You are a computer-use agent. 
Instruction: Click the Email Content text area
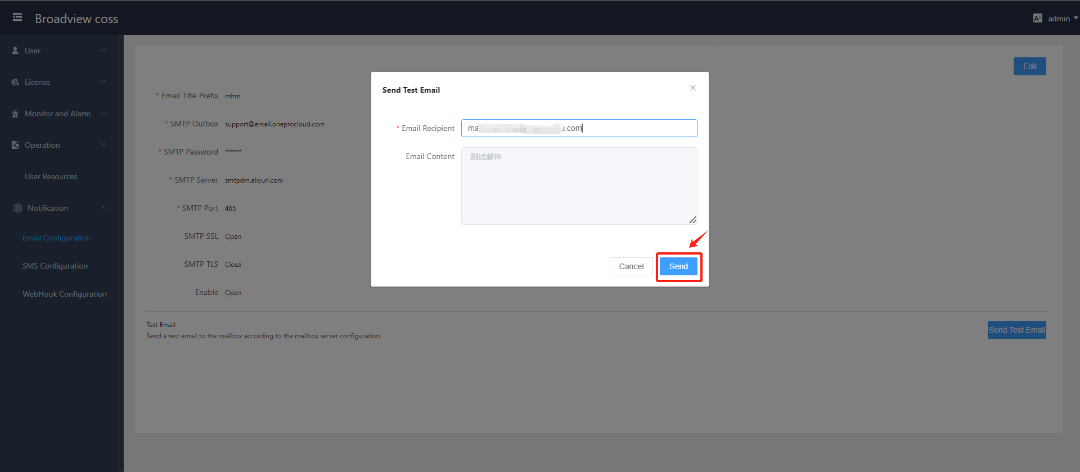click(579, 186)
